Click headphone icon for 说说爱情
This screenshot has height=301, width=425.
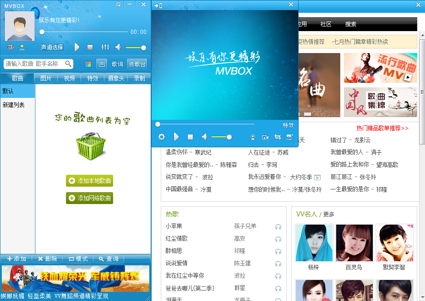(278, 264)
